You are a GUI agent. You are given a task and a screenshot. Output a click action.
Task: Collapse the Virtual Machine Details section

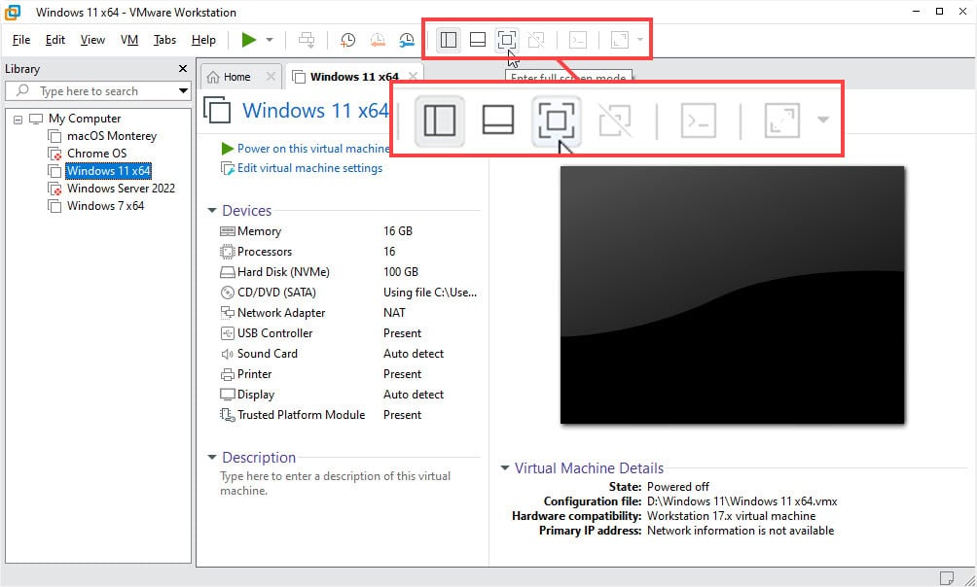505,468
